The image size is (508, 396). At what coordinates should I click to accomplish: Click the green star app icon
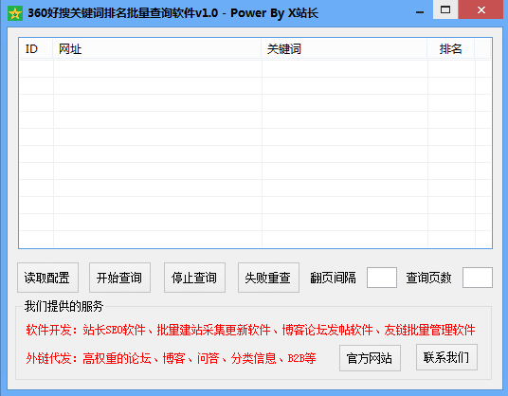tap(15, 13)
